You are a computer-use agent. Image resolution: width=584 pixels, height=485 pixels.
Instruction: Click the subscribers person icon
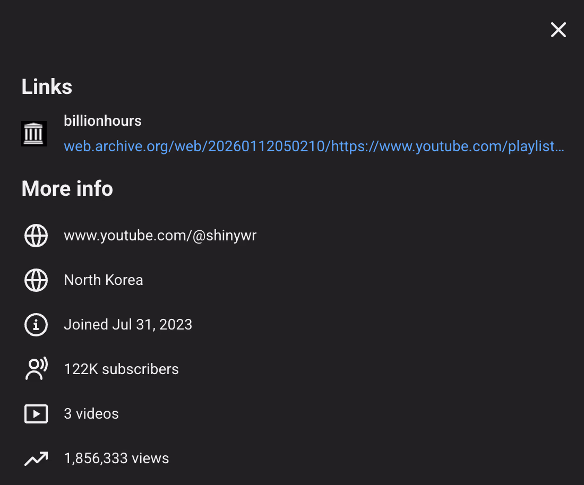36,369
